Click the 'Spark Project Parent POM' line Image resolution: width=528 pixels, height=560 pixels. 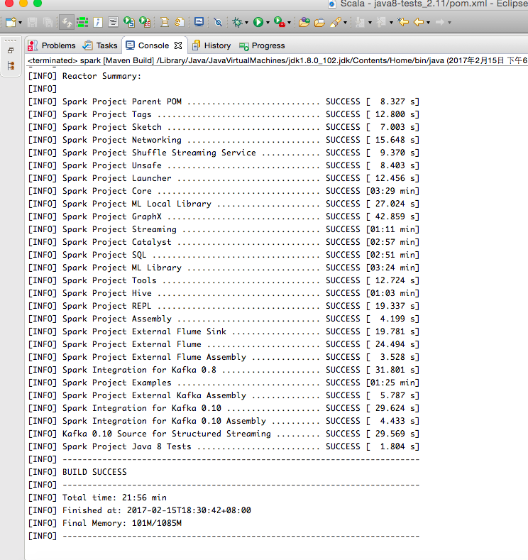[x=223, y=101]
